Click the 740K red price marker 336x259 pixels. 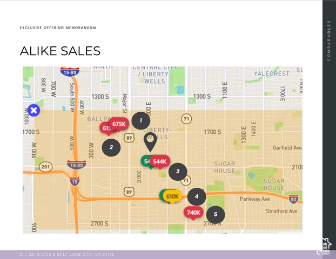click(x=193, y=213)
